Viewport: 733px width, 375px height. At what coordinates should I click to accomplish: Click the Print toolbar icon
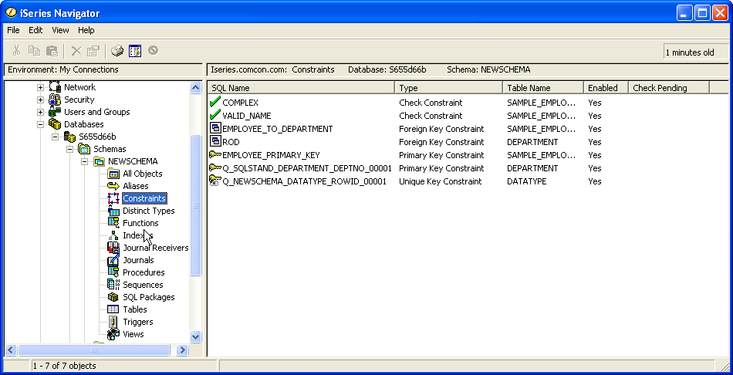coord(117,50)
